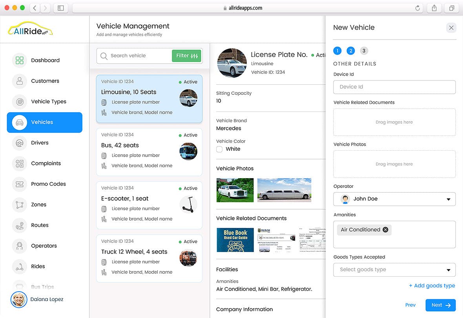Click the Device Id input field
The height and width of the screenshot is (318, 463).
[394, 87]
